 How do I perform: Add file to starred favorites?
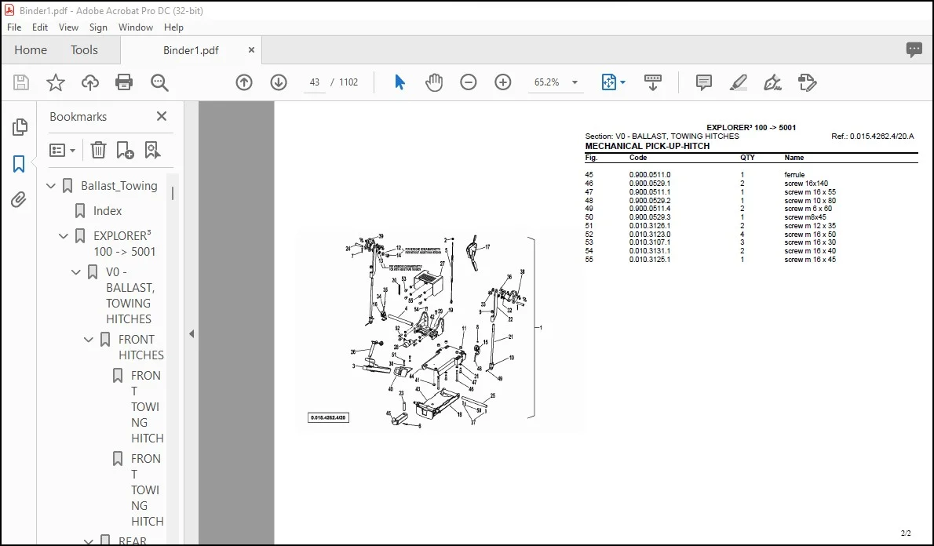click(x=56, y=82)
